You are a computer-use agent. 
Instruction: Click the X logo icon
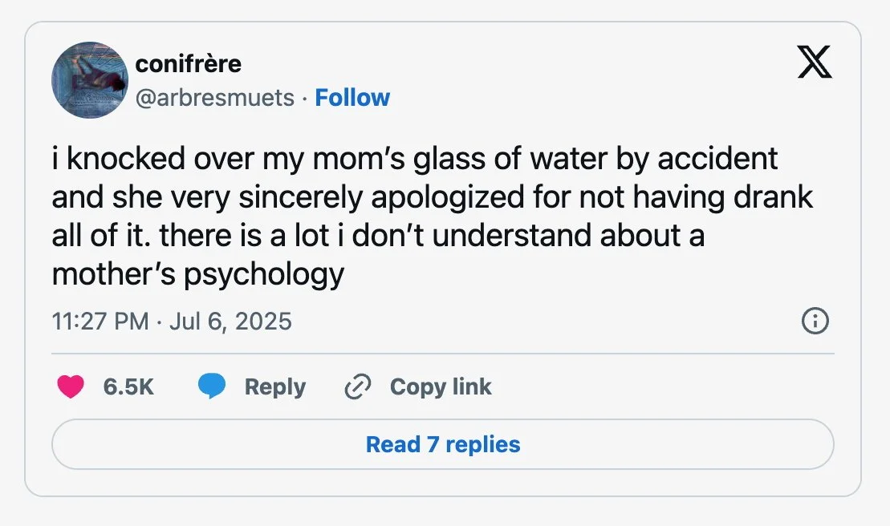815,64
